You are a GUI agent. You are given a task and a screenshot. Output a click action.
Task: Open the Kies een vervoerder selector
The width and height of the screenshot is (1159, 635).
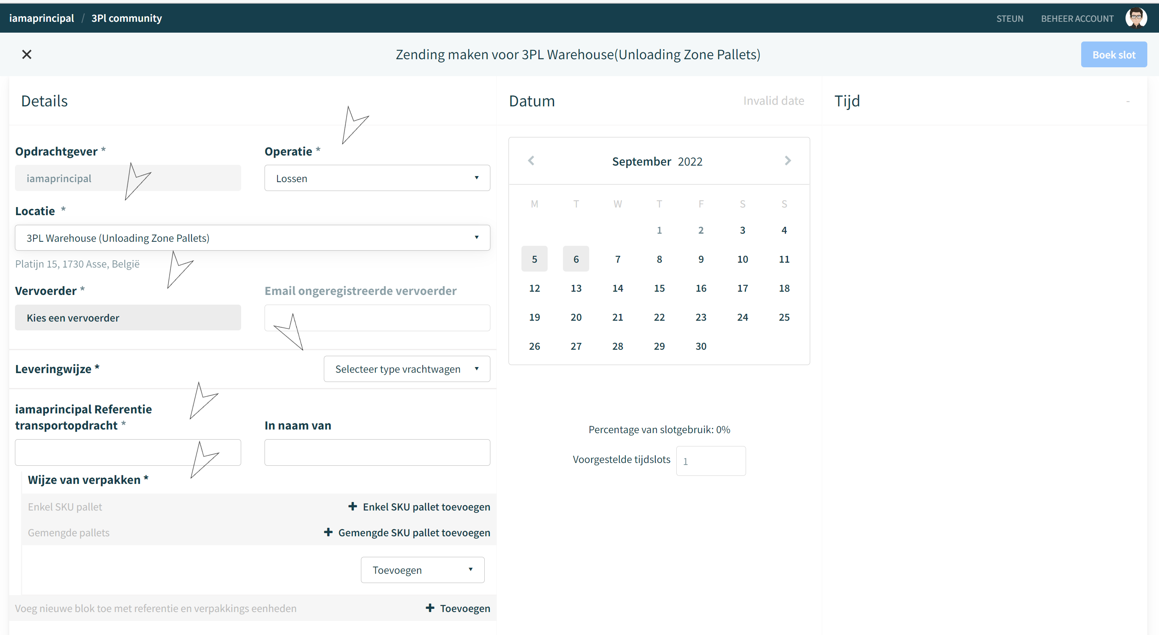(x=128, y=318)
